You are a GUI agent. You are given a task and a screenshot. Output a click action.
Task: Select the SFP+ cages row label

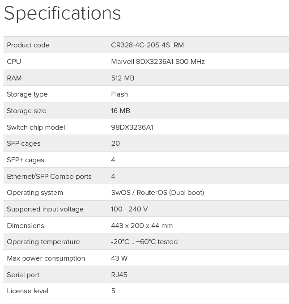coord(25,160)
